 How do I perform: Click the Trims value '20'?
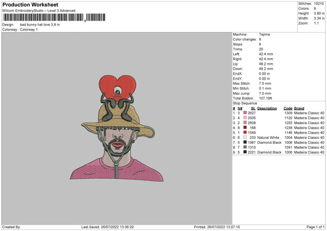[261, 49]
